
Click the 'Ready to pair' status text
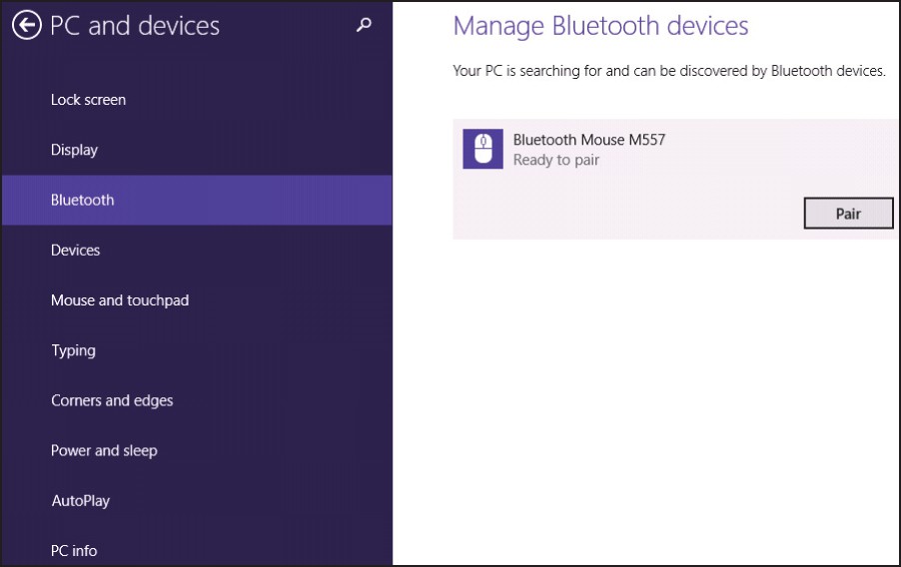pyautogui.click(x=555, y=160)
